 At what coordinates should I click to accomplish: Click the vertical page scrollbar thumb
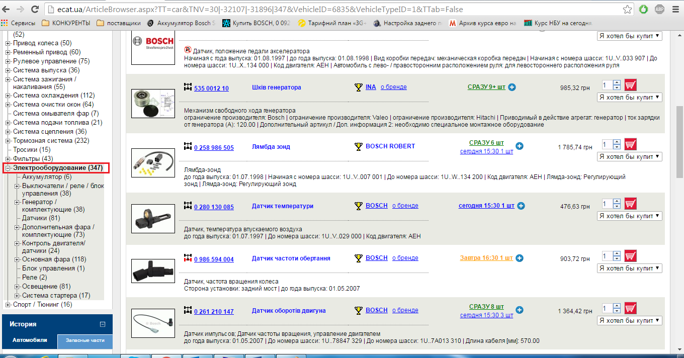679,141
